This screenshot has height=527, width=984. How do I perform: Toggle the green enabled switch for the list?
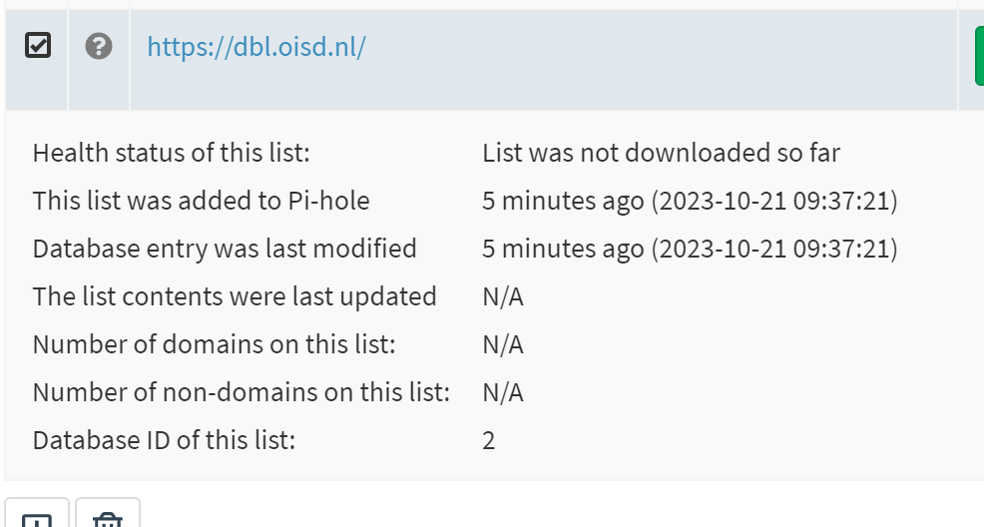[x=978, y=56]
